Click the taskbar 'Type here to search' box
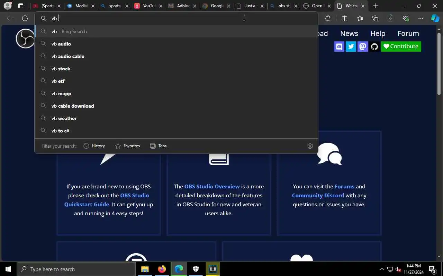This screenshot has width=443, height=276. (x=76, y=269)
